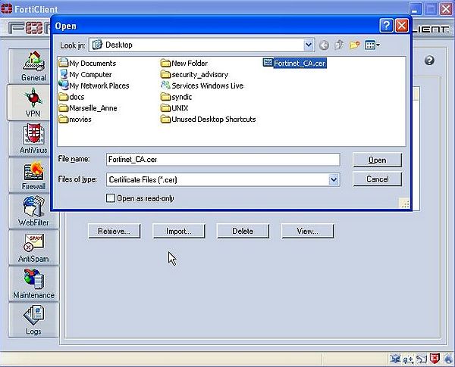Enable Open as read-only checkbox
Image resolution: width=455 pixels, height=367 pixels.
(x=111, y=198)
